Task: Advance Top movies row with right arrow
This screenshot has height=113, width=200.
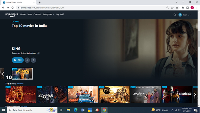Action: coord(195,95)
